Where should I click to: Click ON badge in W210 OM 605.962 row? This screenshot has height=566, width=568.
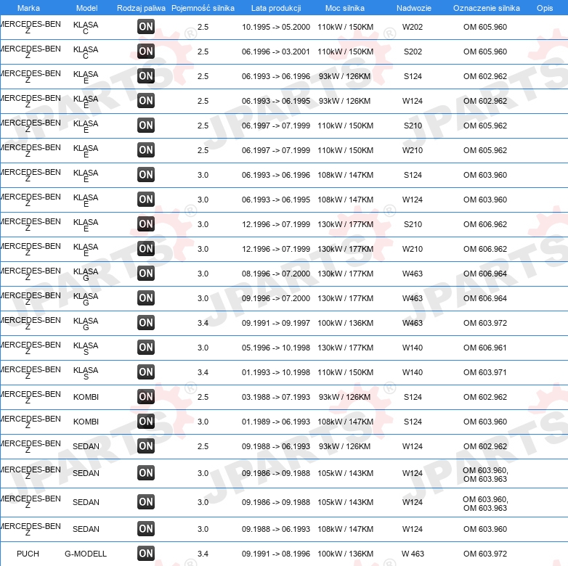click(x=146, y=149)
